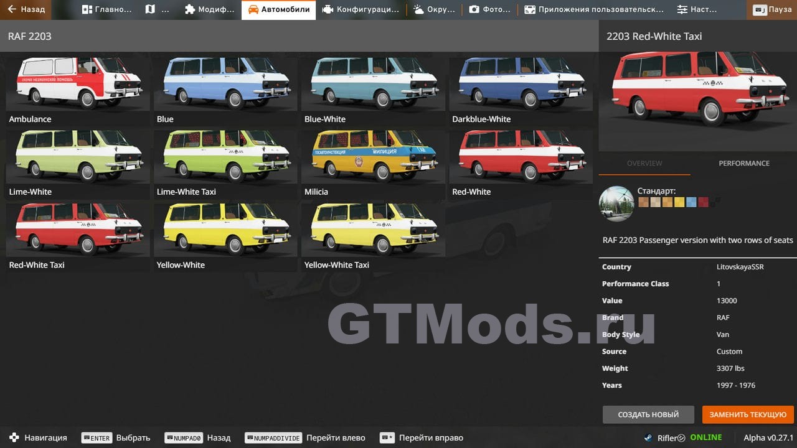Click the Назад back arrow icon
This screenshot has width=797, height=448.
point(12,9)
